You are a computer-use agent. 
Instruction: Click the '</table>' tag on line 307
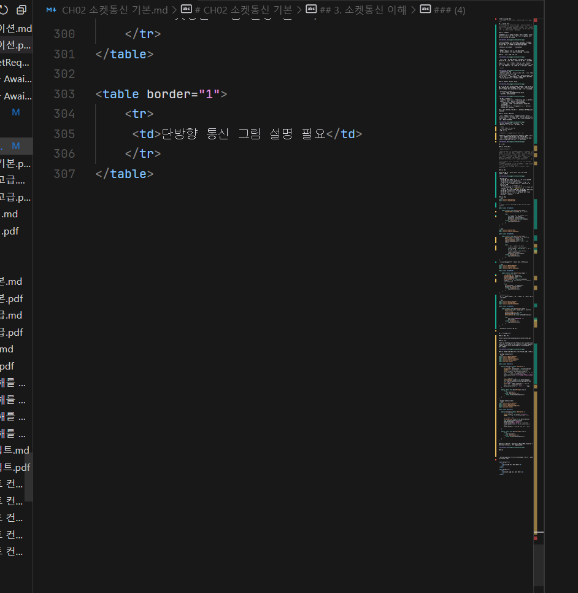pyautogui.click(x=125, y=174)
